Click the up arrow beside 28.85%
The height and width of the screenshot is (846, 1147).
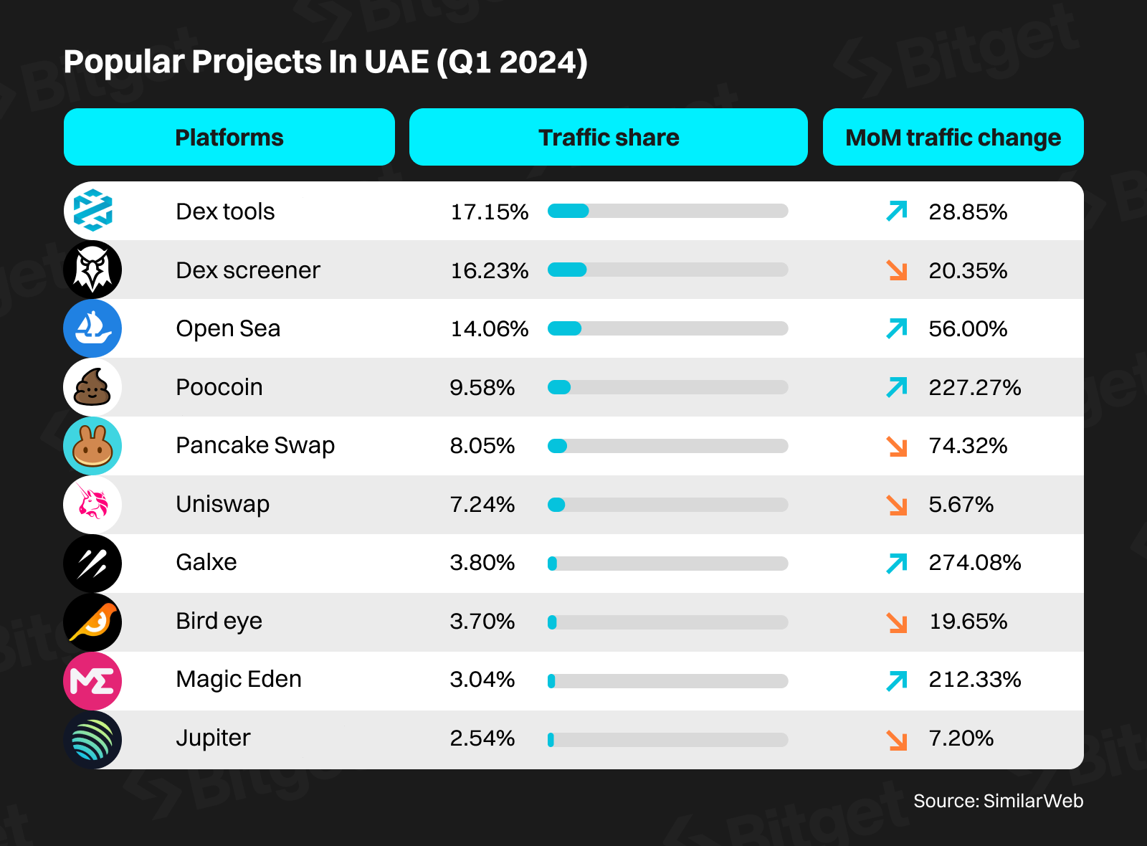[897, 211]
